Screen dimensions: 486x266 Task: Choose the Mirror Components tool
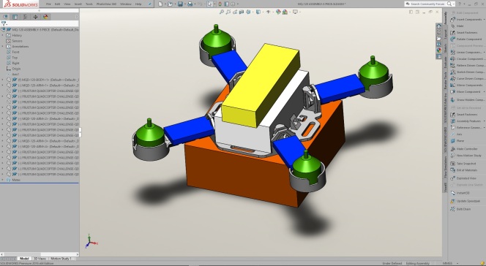(x=466, y=85)
